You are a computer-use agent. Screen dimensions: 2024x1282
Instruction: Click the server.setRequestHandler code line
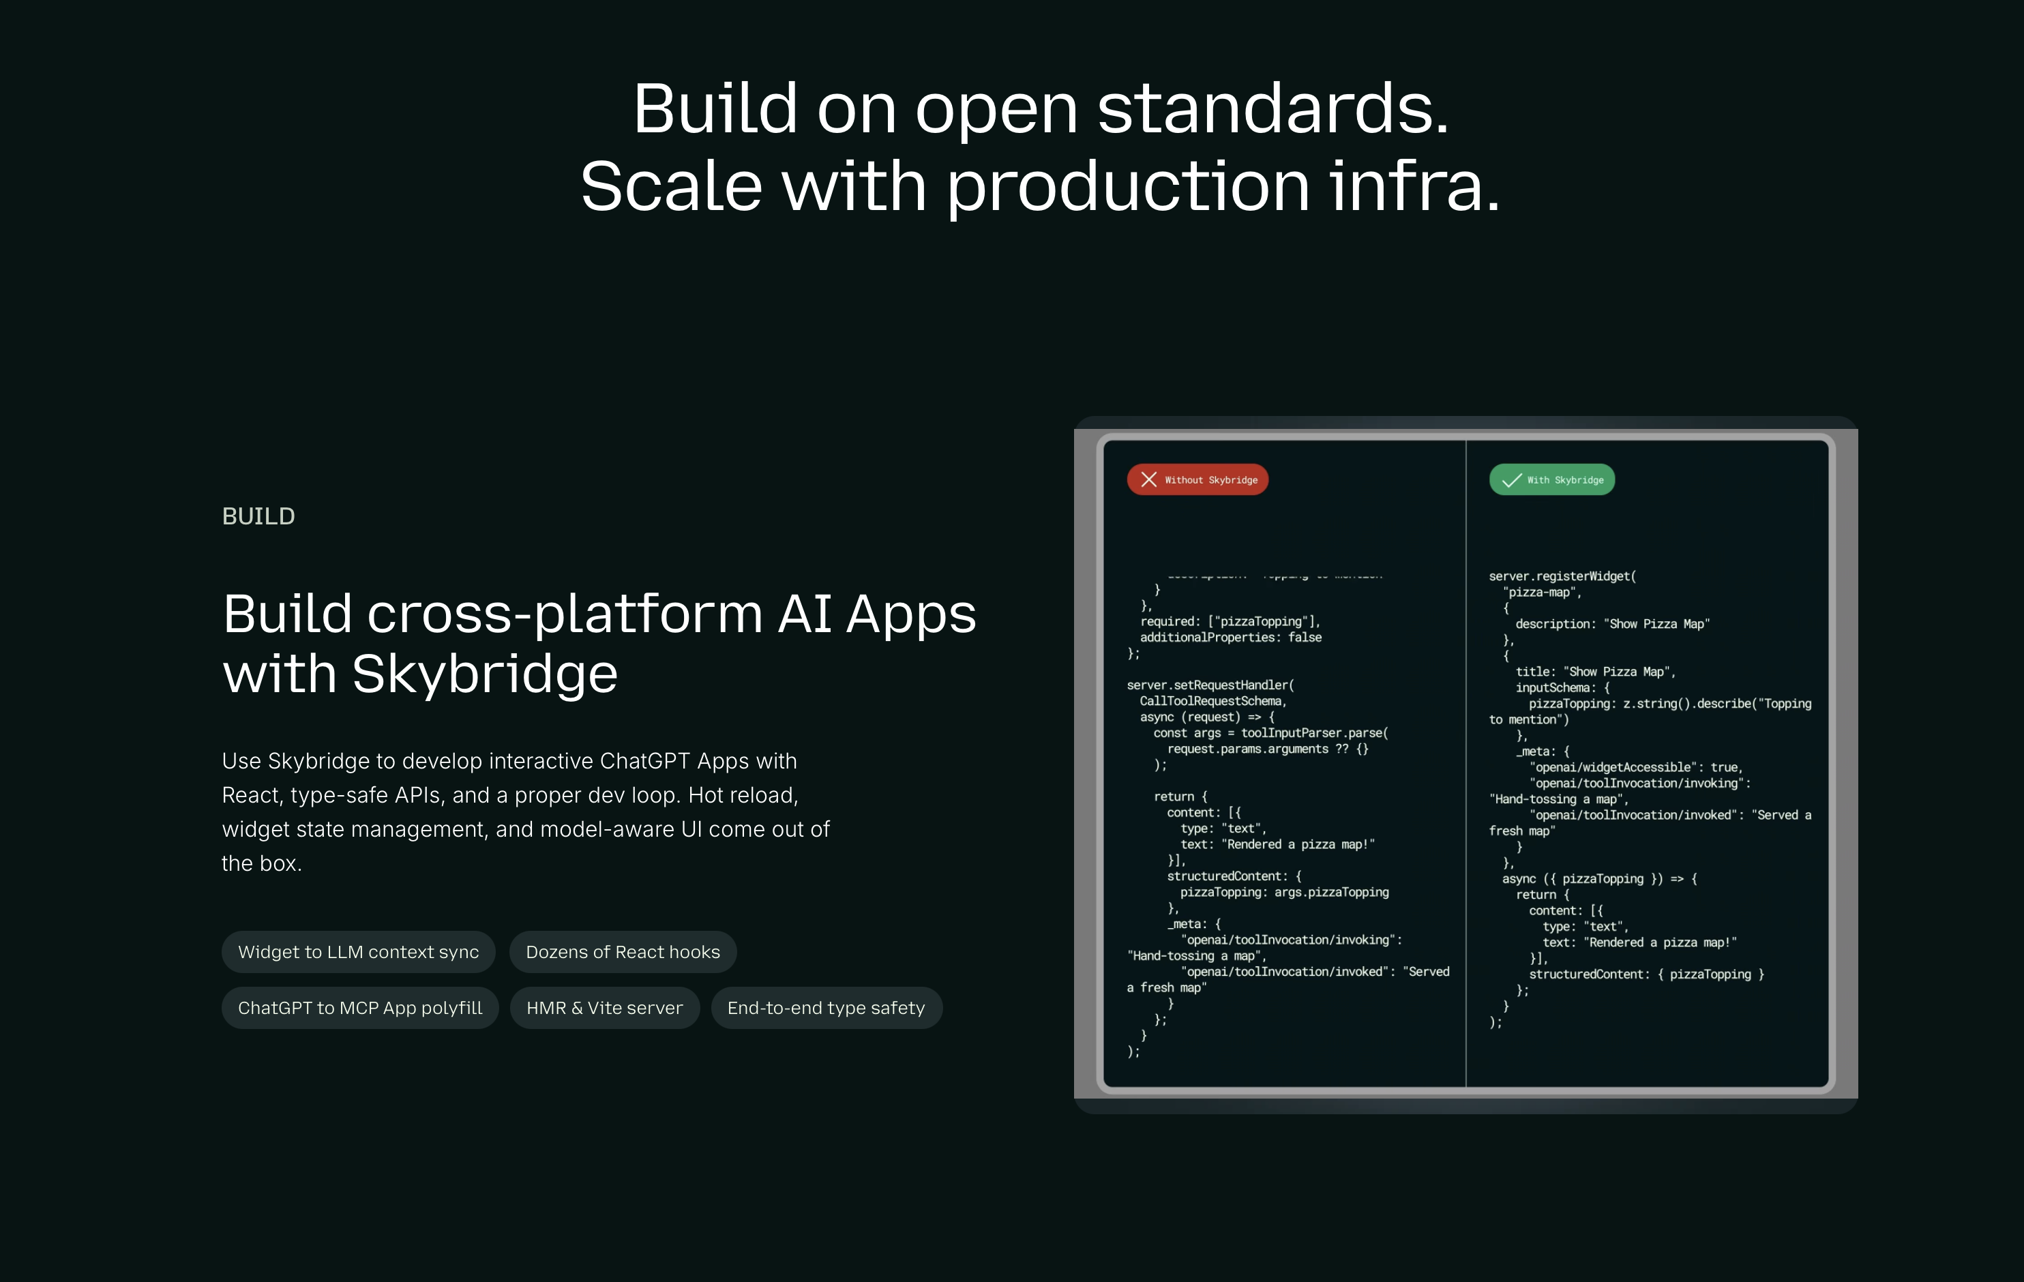click(1210, 685)
